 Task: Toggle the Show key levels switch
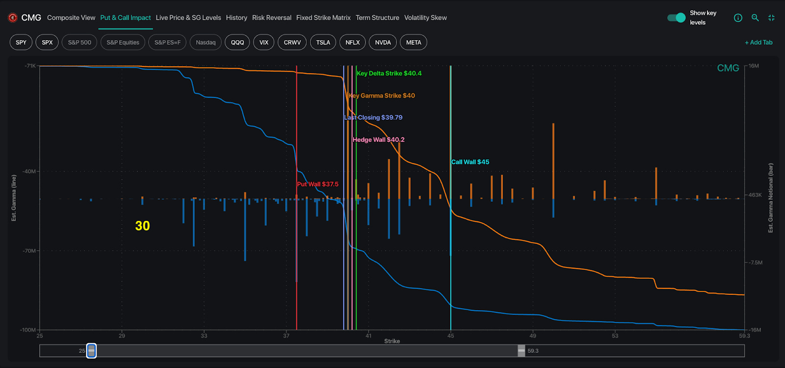point(676,18)
